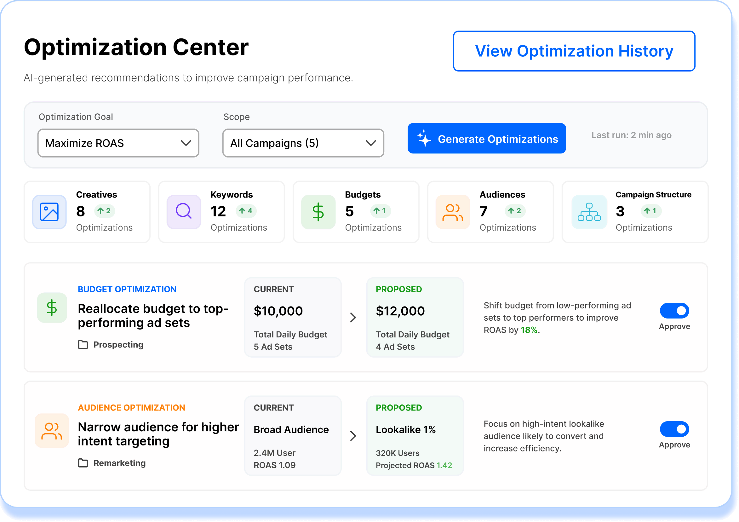Click the Audience Optimization label

(131, 408)
